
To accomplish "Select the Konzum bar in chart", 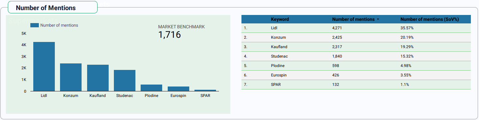I will 71,77.
